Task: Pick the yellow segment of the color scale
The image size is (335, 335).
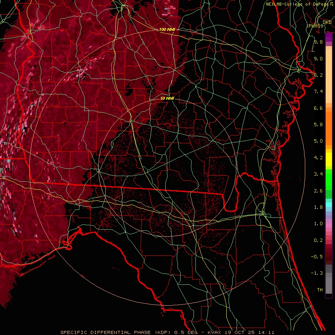Action: coord(329,159)
